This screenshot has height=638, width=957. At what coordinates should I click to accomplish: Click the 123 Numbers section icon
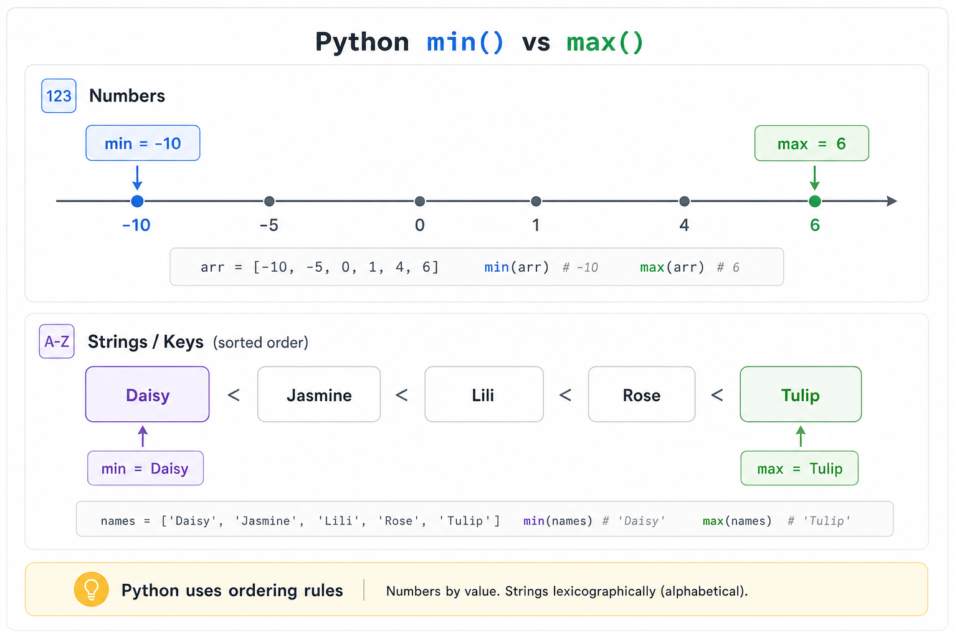[59, 96]
